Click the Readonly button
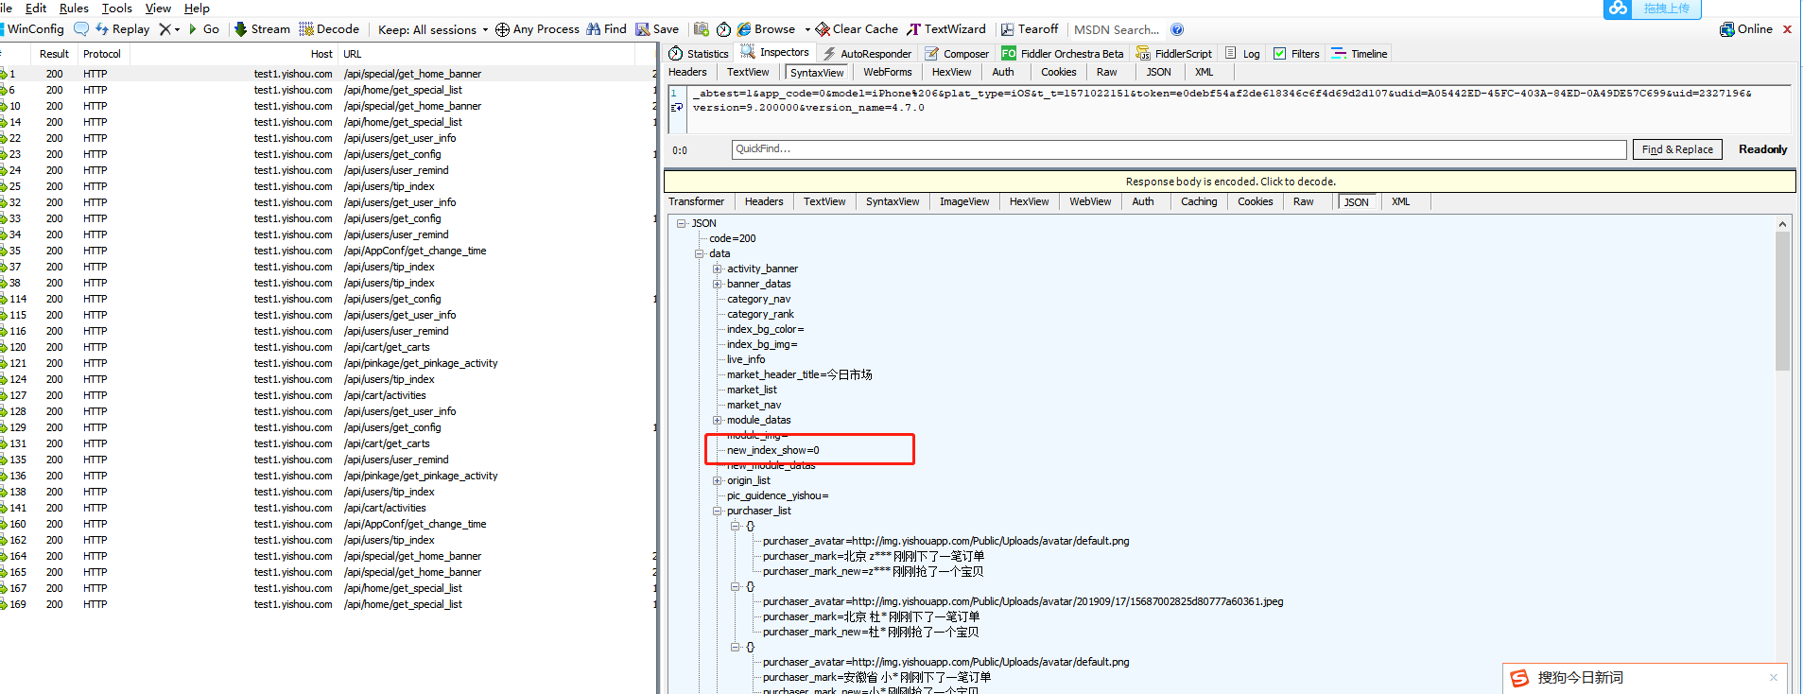The width and height of the screenshot is (1803, 694). (x=1762, y=149)
